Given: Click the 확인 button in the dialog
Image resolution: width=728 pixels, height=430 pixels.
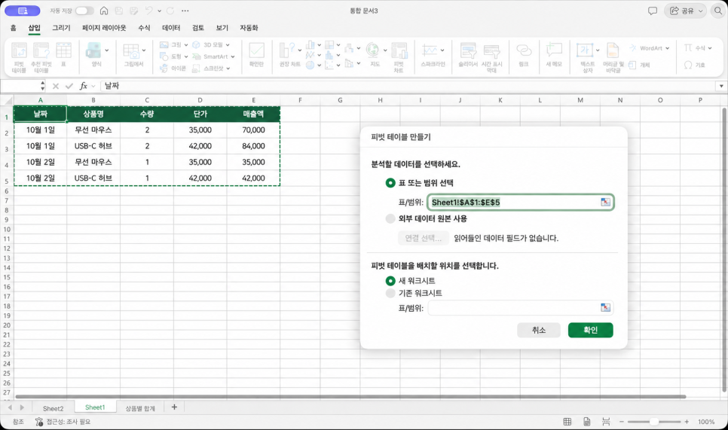Looking at the screenshot, I should point(591,330).
